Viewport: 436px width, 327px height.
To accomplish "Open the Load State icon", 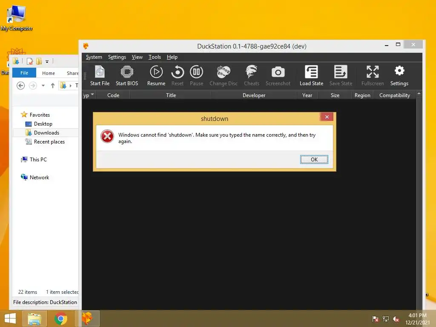I will 311,72.
